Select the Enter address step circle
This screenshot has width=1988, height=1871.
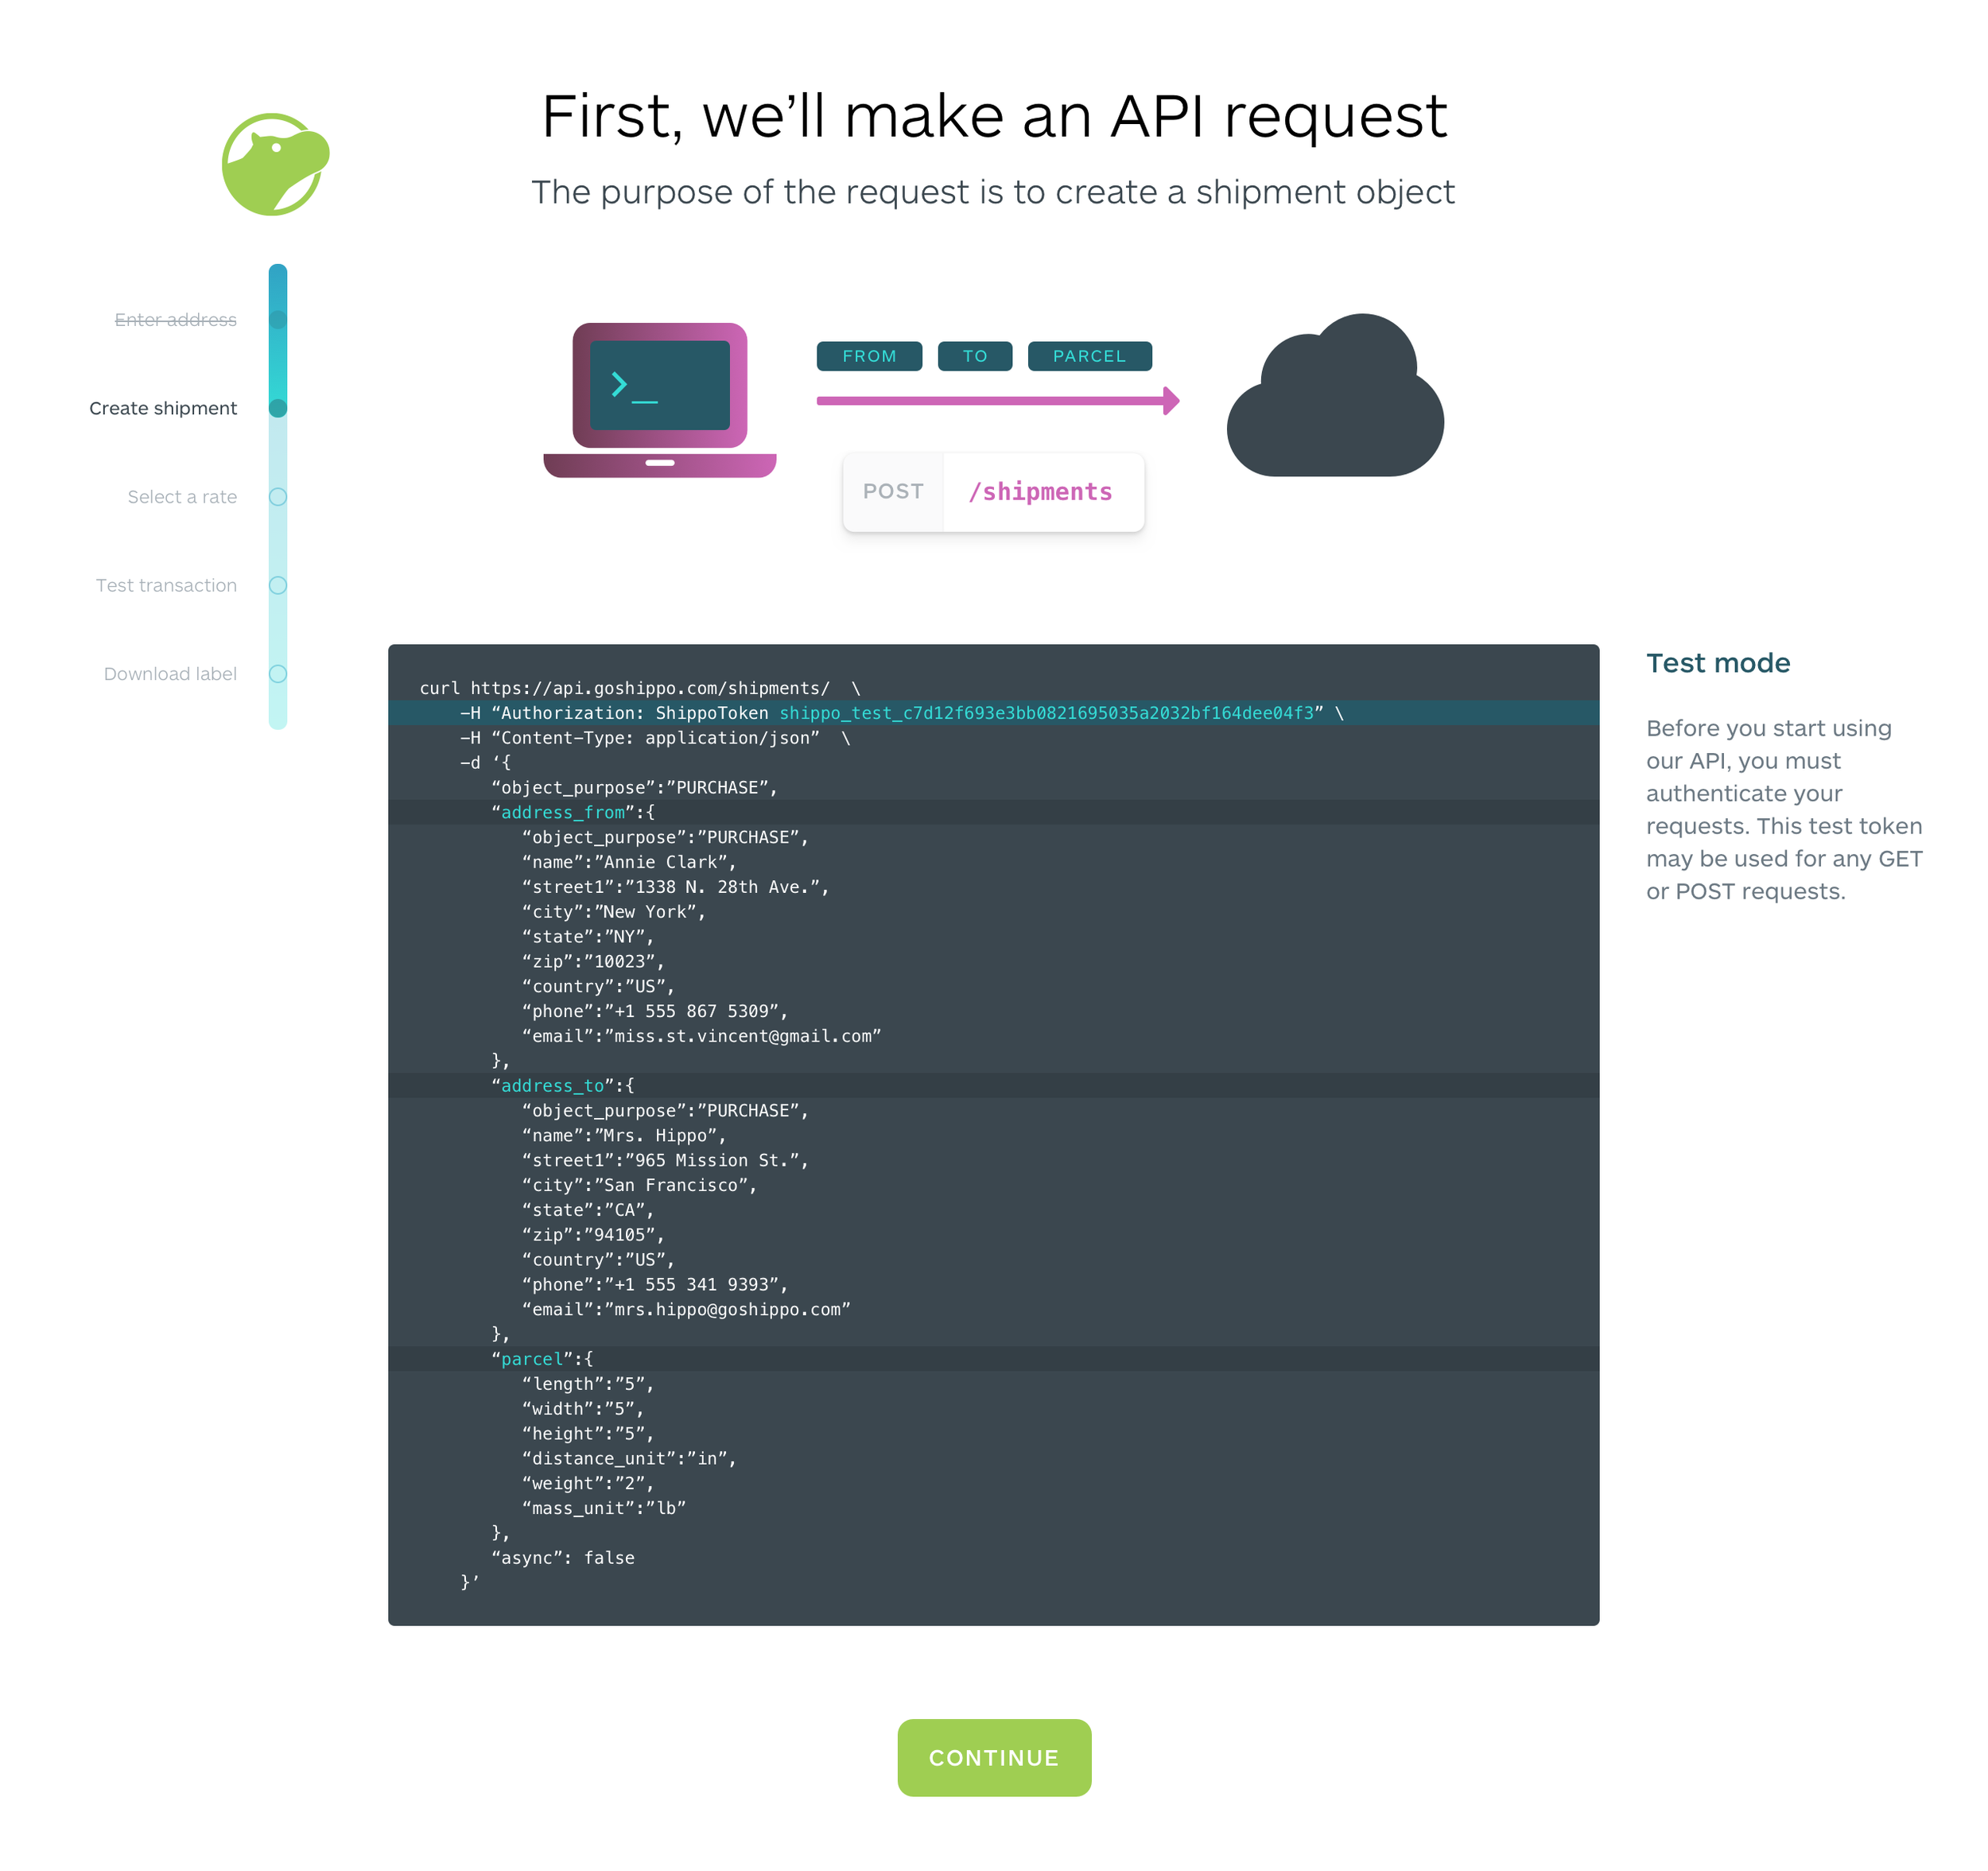click(x=278, y=320)
